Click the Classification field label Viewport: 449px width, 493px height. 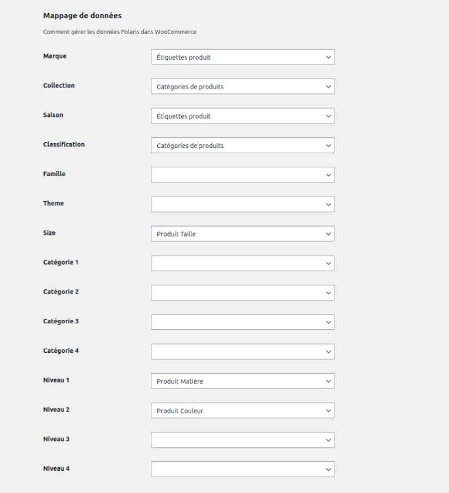[x=64, y=144]
